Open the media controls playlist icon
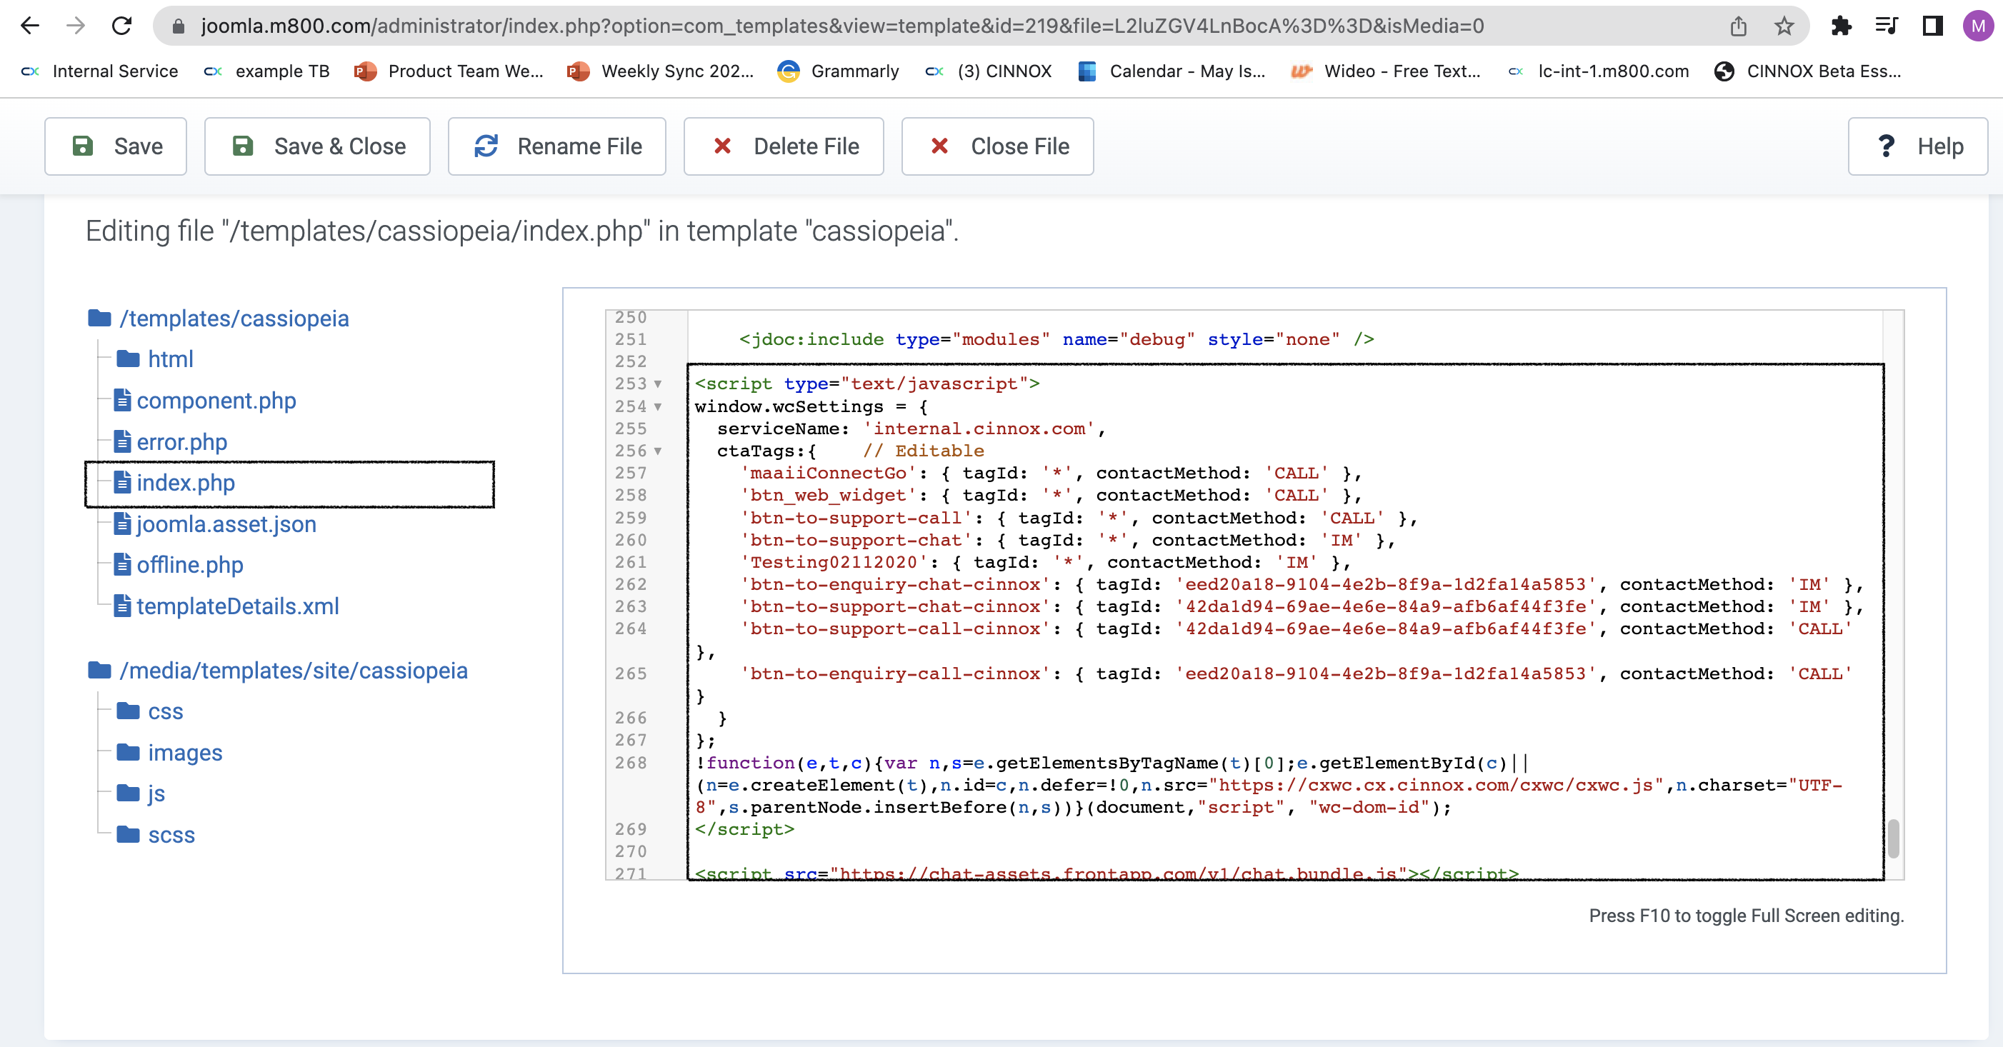The width and height of the screenshot is (2003, 1047). pos(1887,26)
